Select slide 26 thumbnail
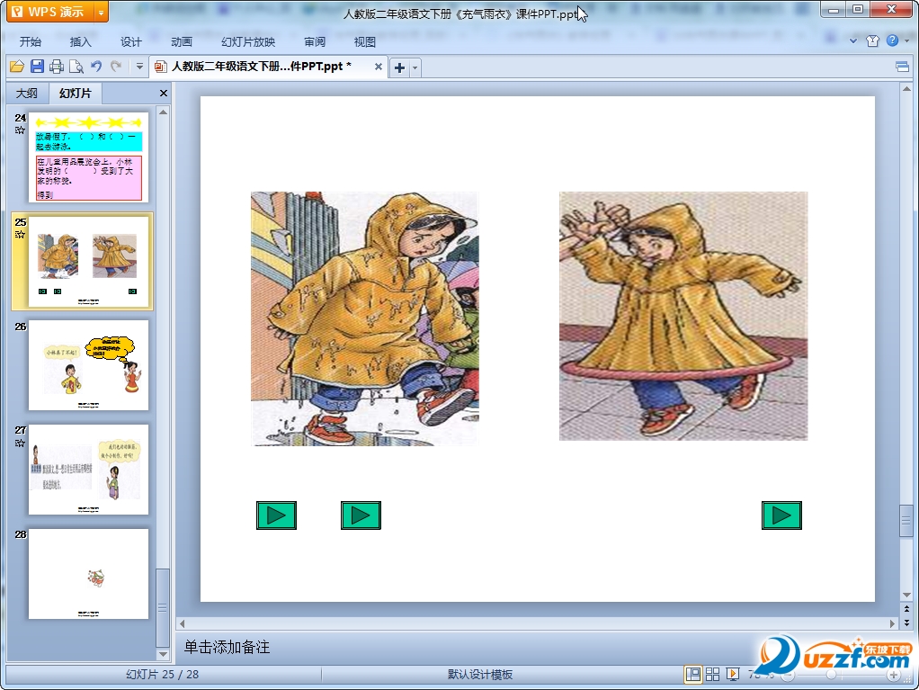This screenshot has height=690, width=919. [x=88, y=365]
